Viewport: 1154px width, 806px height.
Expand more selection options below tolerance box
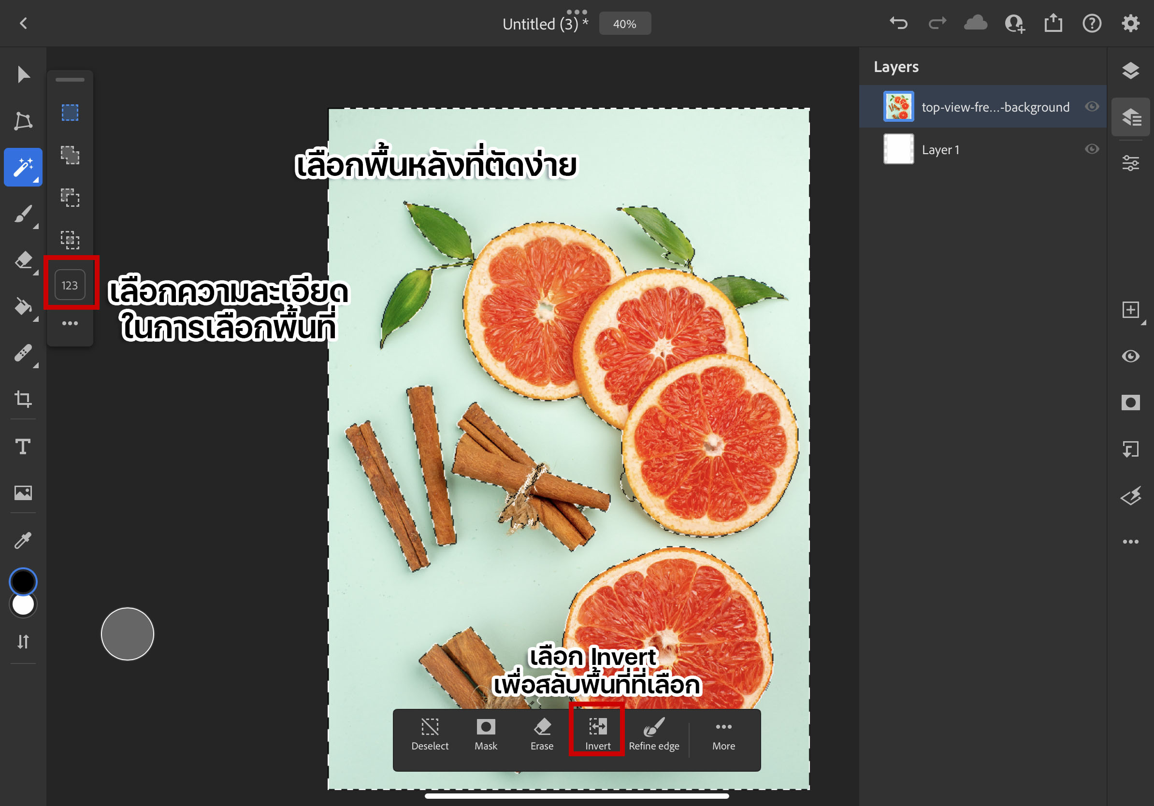[70, 323]
